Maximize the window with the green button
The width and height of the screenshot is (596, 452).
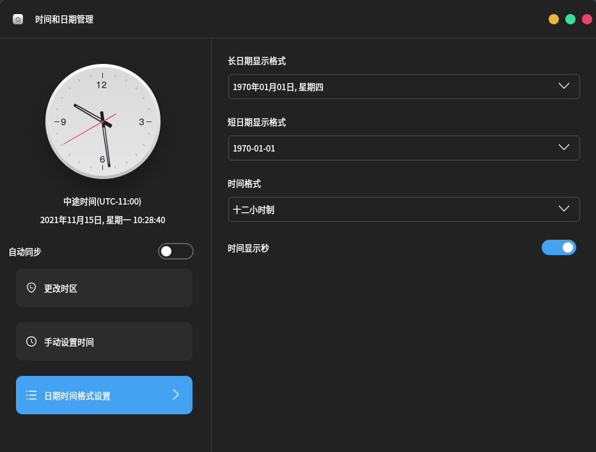[570, 19]
